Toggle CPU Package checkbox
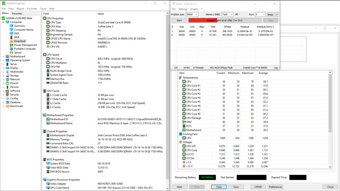340x191 pixels. [x=184, y=118]
